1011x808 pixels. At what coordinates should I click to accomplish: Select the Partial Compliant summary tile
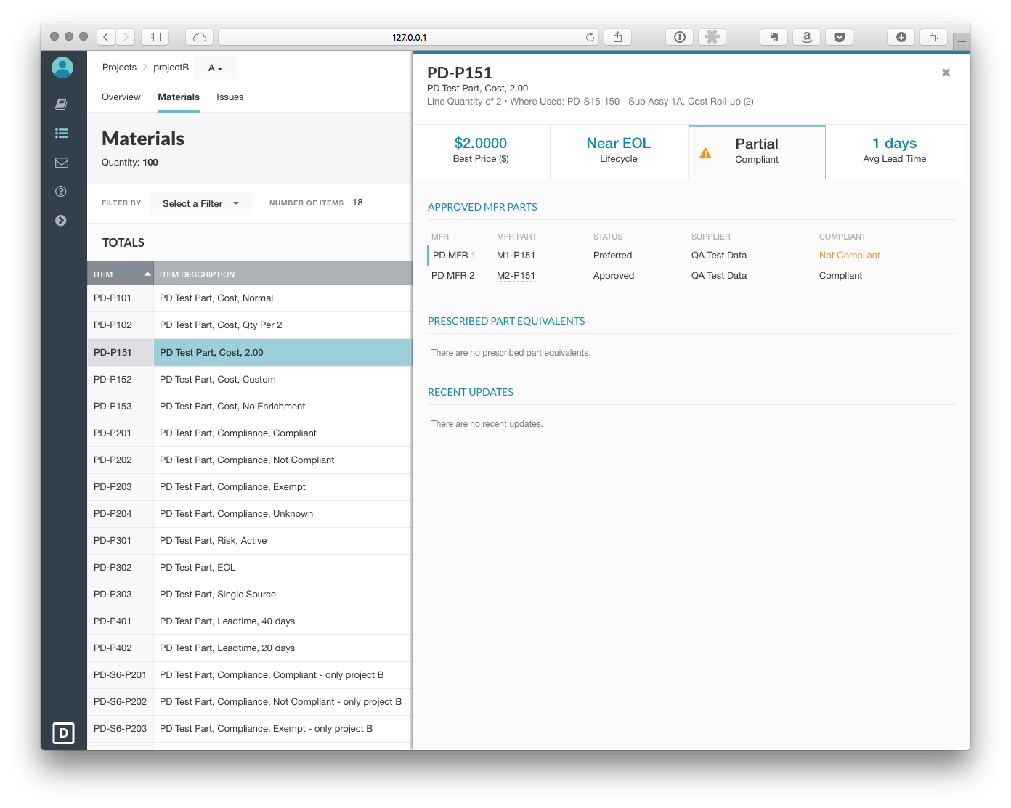coord(756,152)
